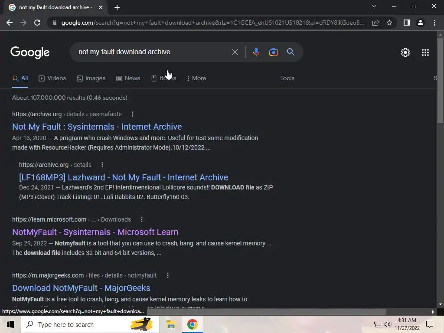
Task: Click the forward navigation arrow
Action: point(23,23)
